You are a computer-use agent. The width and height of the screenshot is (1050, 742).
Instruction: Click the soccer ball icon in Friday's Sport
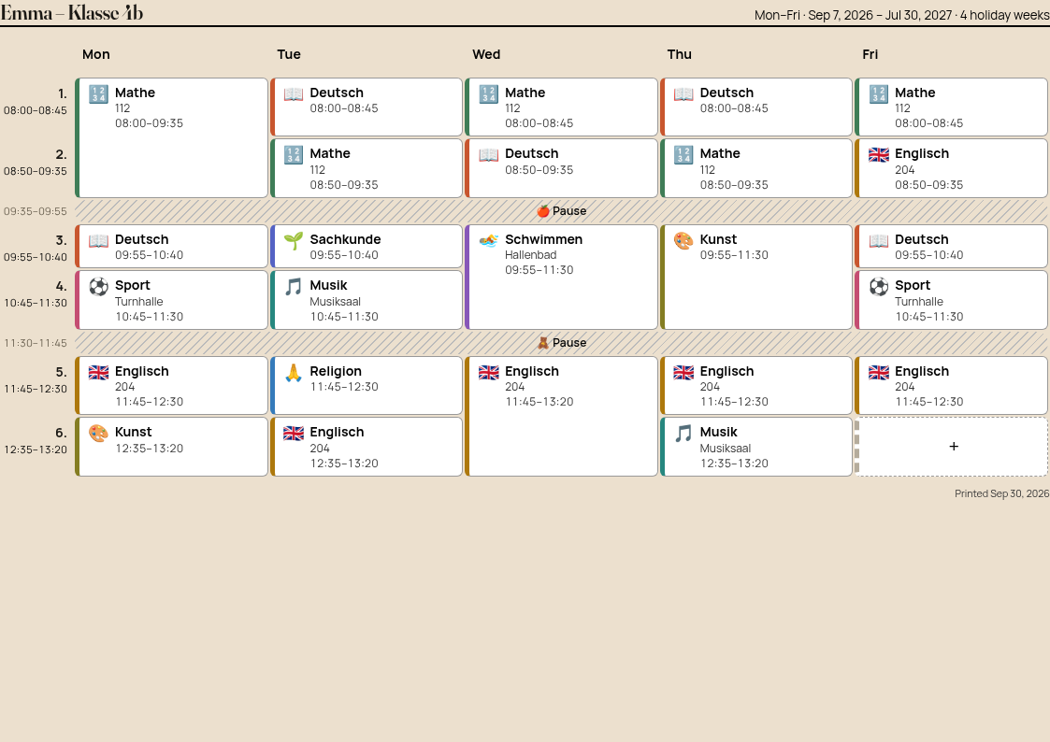pos(879,287)
